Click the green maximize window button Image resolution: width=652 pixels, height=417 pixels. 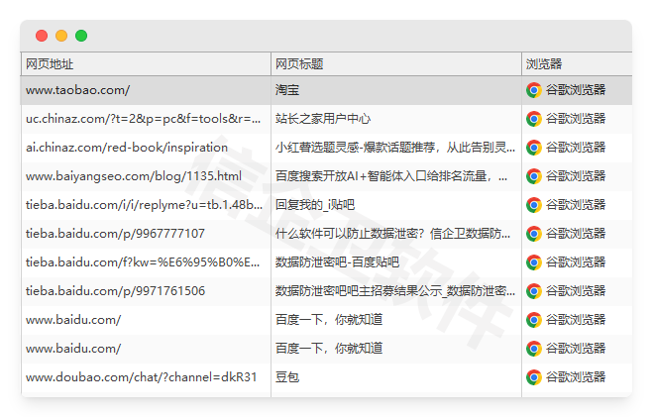click(81, 36)
